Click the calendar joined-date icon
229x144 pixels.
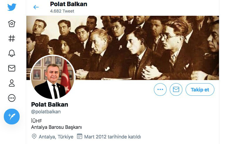point(79,136)
